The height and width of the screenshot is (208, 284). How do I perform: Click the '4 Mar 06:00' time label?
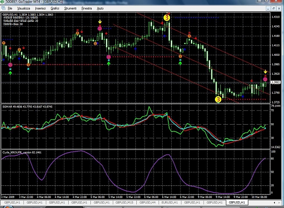pyautogui.click(x=44, y=197)
